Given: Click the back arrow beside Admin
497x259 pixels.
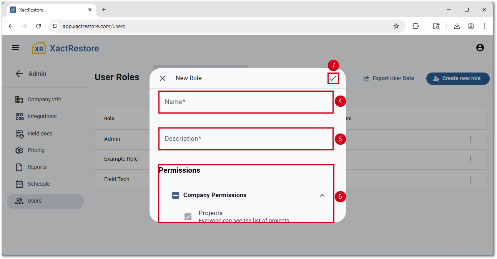Looking at the screenshot, I should coord(19,74).
